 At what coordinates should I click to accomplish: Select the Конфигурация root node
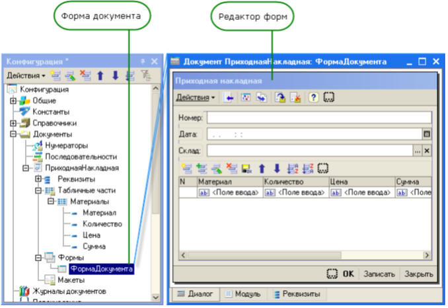click(x=44, y=89)
